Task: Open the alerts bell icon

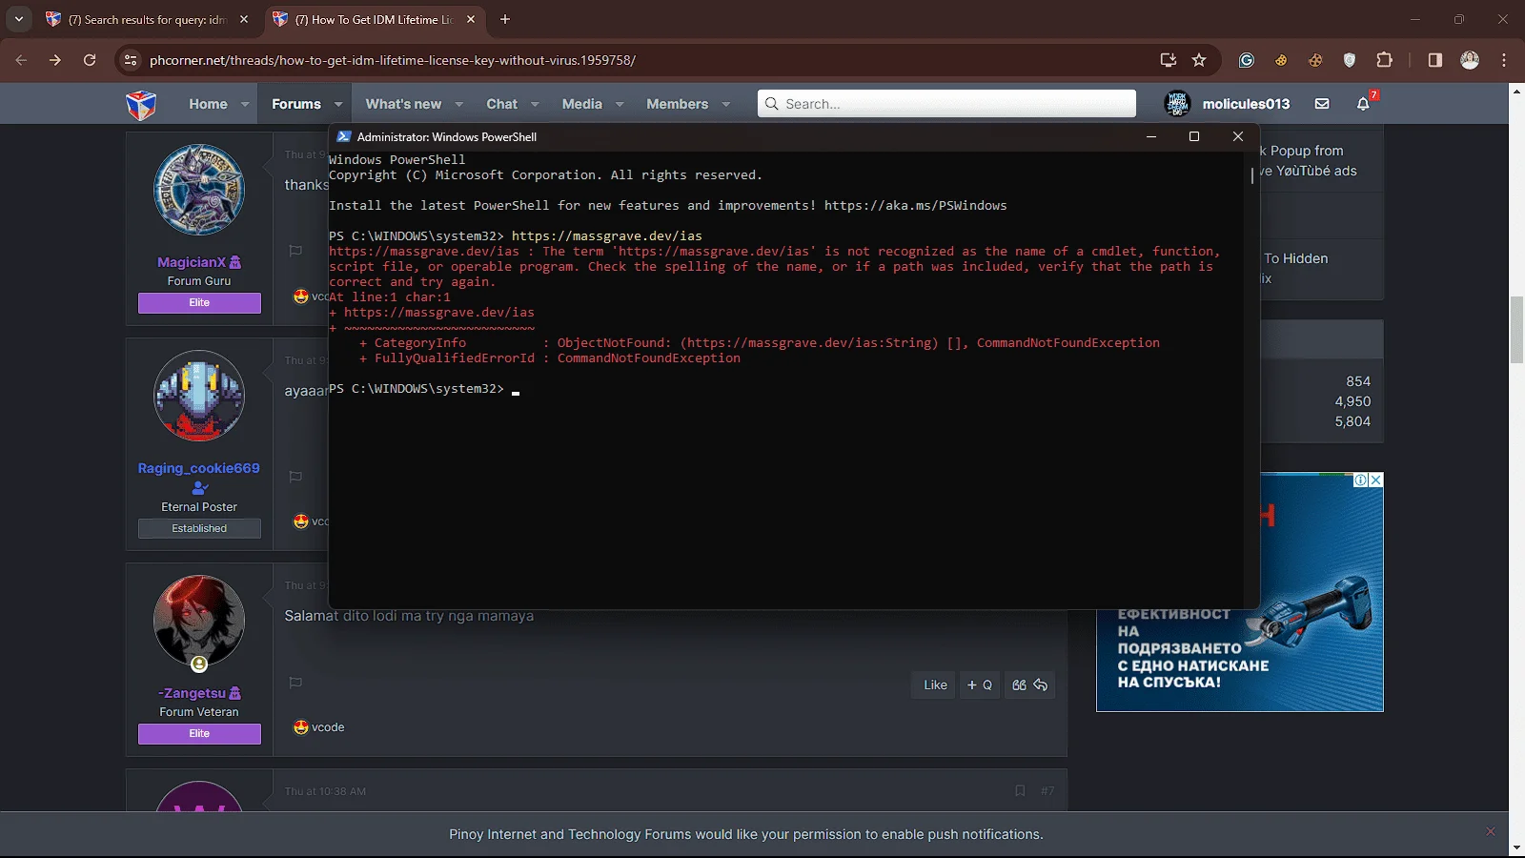Action: pyautogui.click(x=1363, y=104)
